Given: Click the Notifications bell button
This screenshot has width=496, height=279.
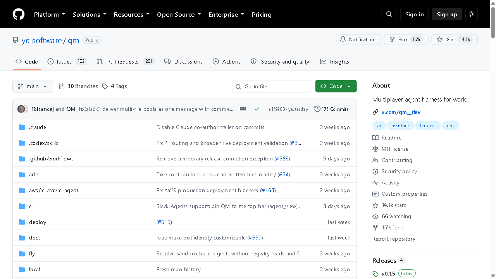Looking at the screenshot, I should pyautogui.click(x=358, y=40).
